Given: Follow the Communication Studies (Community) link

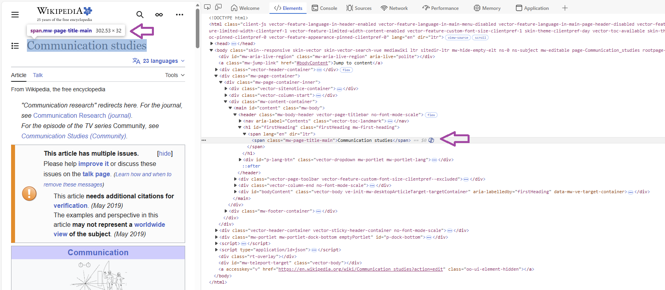Looking at the screenshot, I should coord(74,136).
